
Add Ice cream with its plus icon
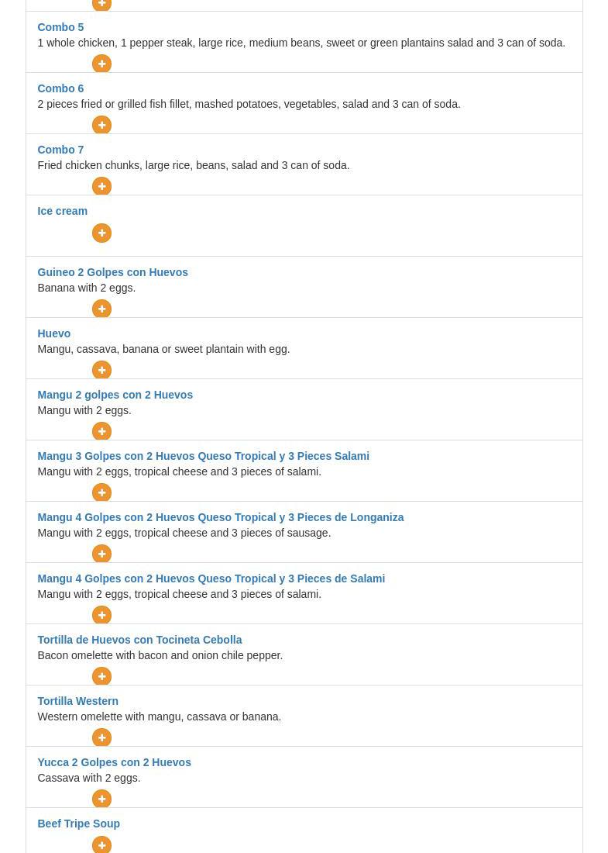click(x=101, y=233)
